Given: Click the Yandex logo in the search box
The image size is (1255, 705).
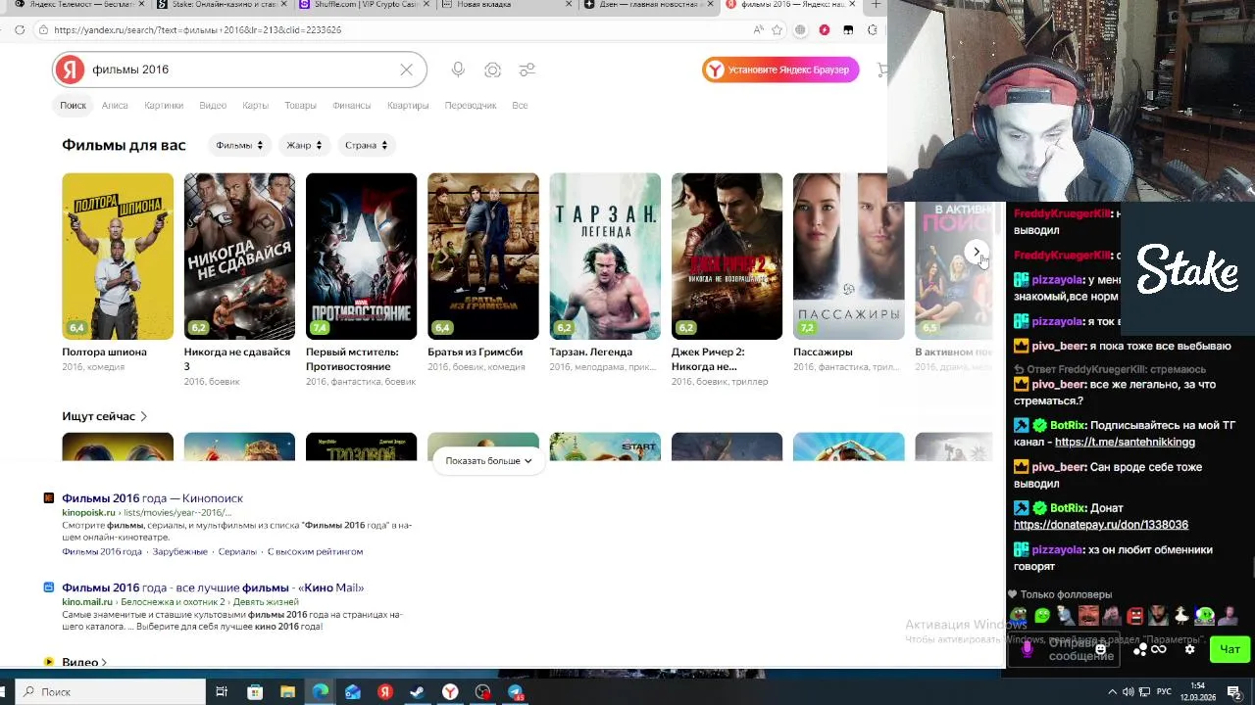Looking at the screenshot, I should pos(70,70).
